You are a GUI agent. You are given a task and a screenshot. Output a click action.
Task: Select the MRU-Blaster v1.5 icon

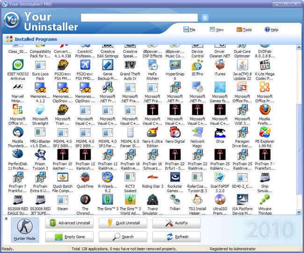[40, 133]
